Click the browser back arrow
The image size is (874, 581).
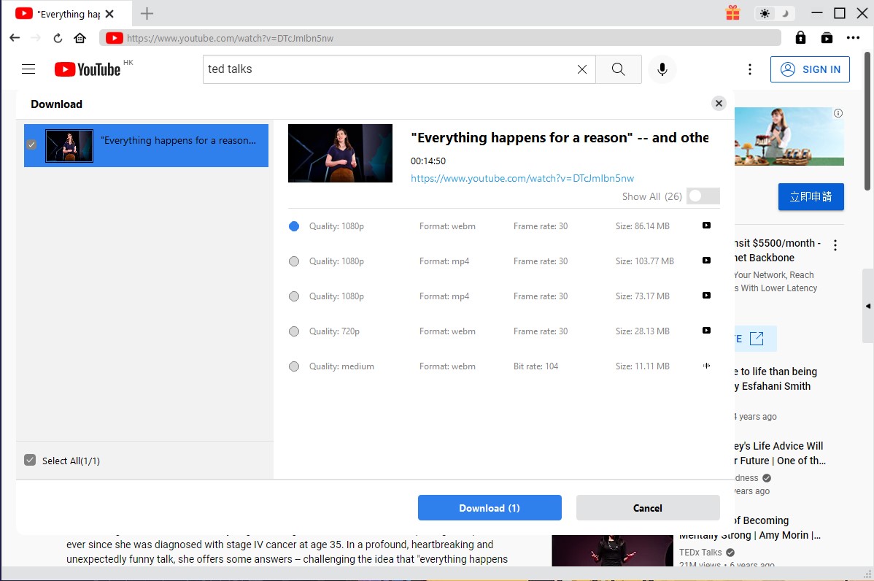[15, 38]
